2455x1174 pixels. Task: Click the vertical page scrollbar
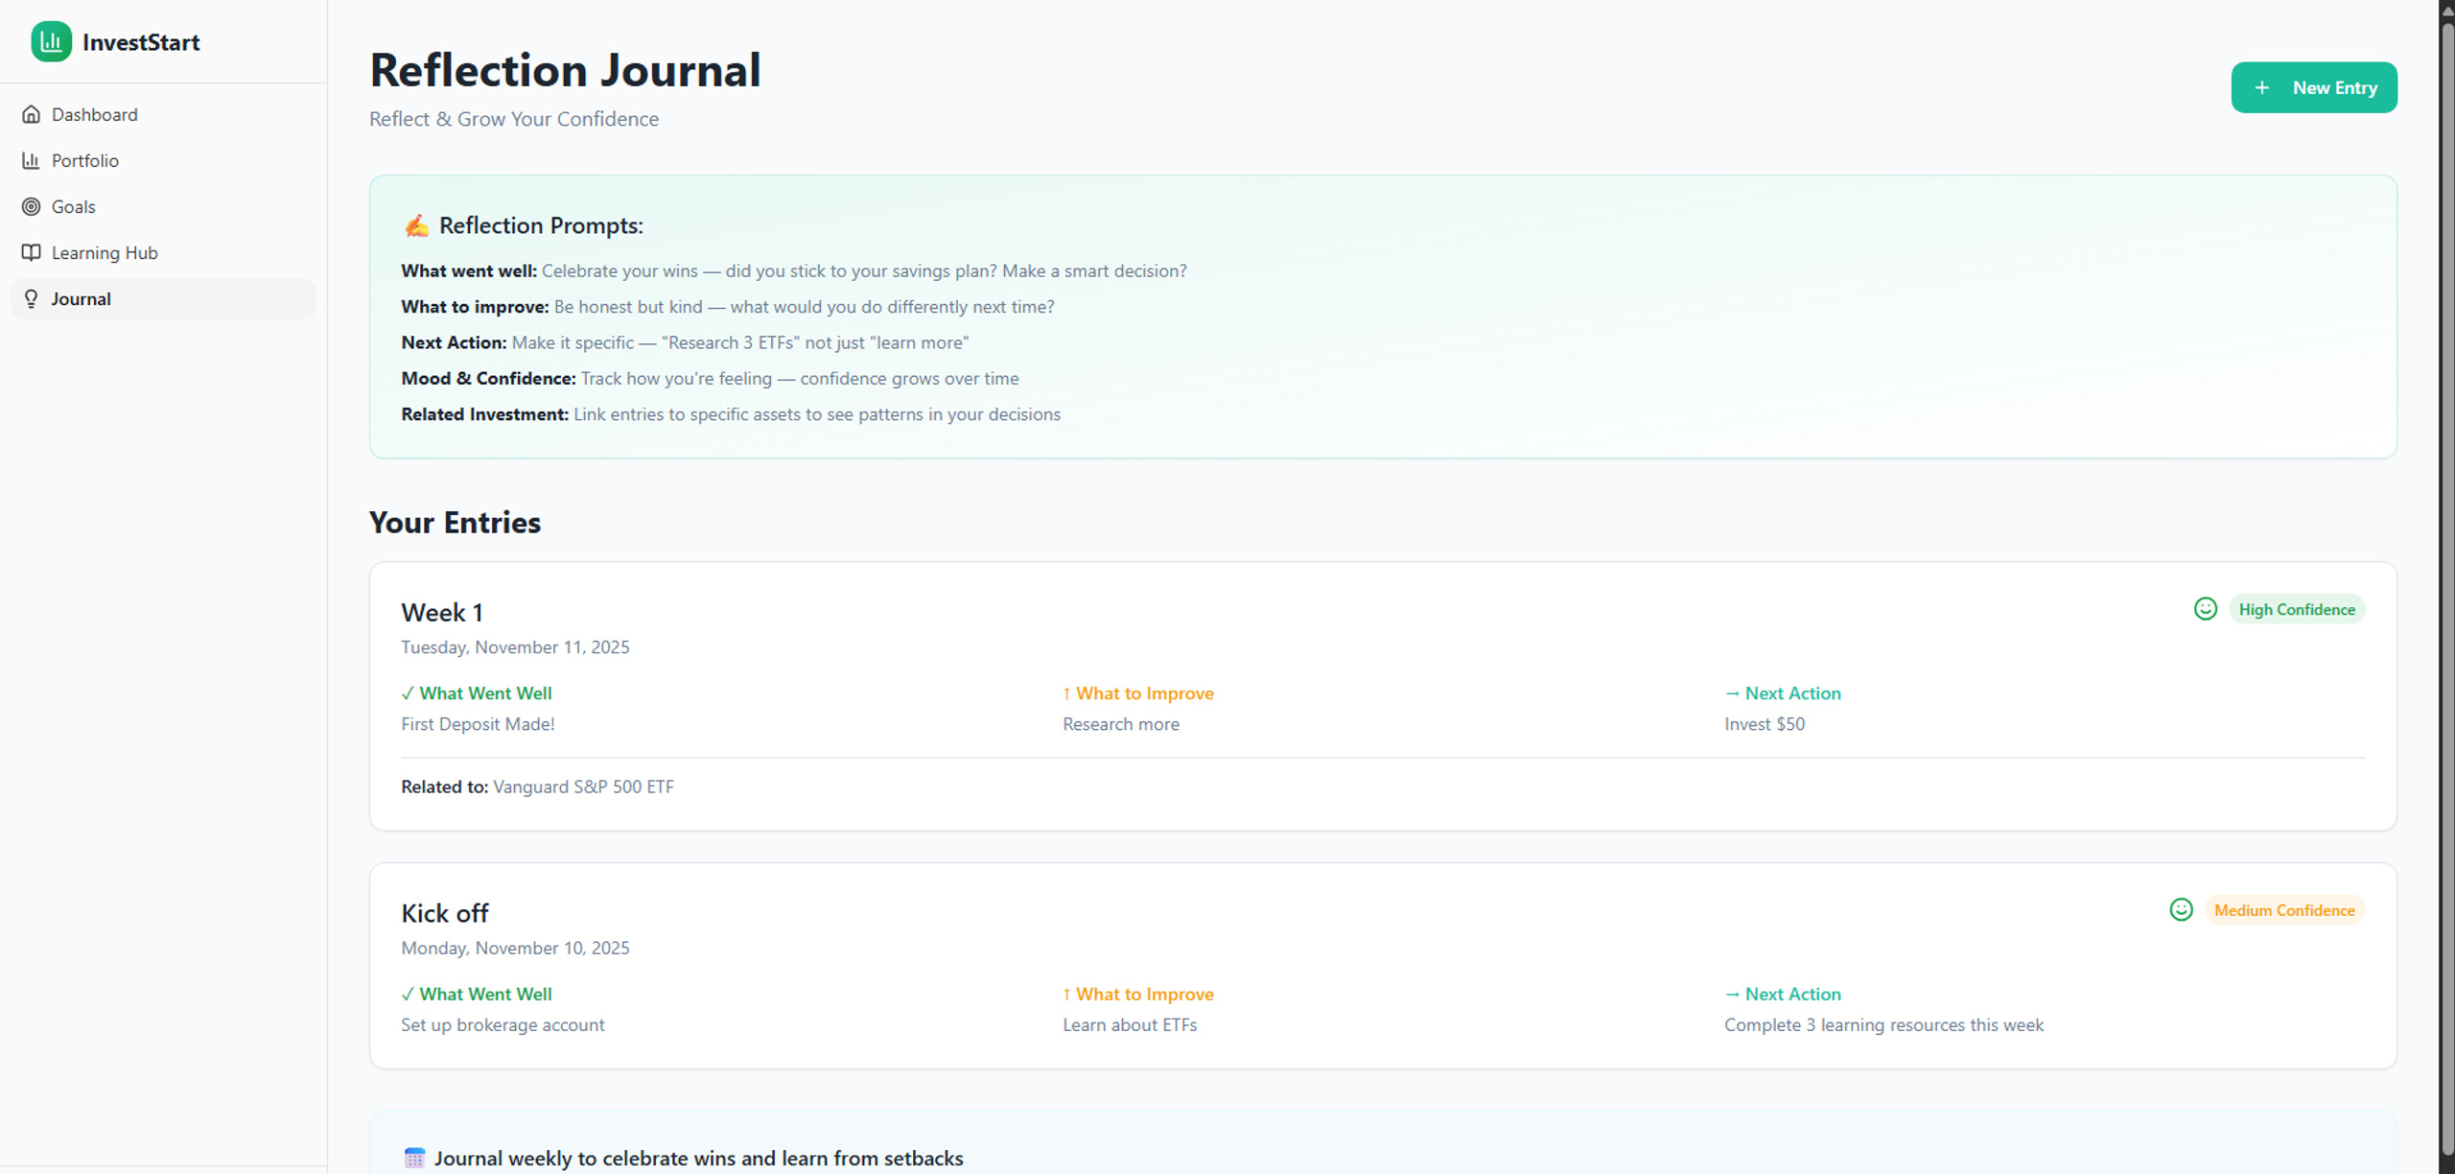2447,587
